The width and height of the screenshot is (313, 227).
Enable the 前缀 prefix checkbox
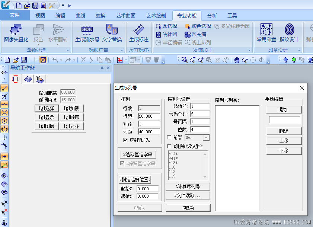(169, 137)
